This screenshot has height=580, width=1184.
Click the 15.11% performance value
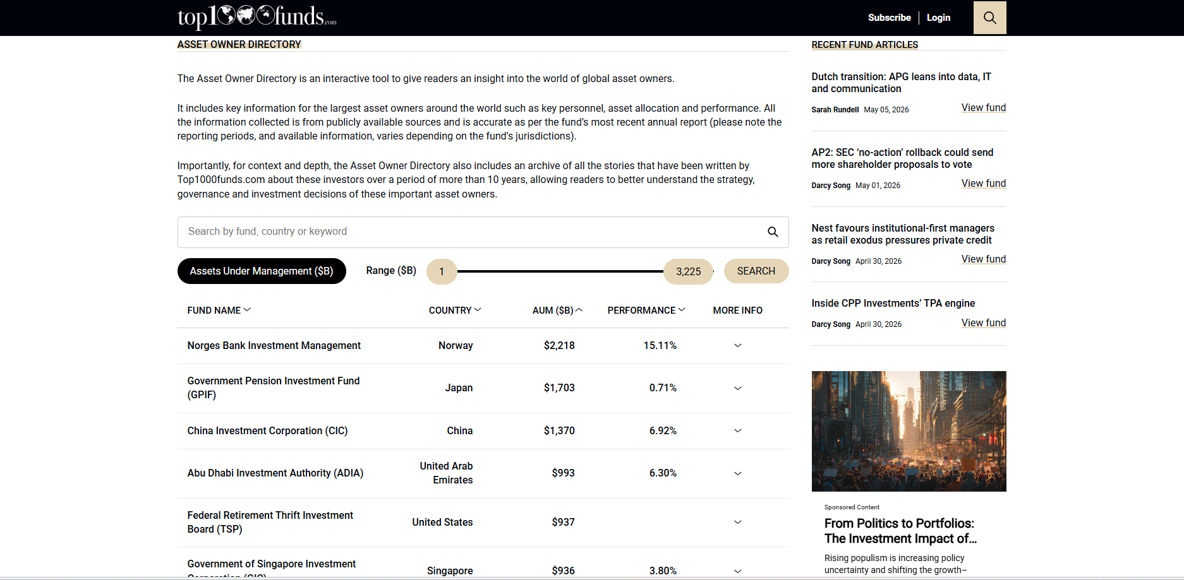pos(660,345)
